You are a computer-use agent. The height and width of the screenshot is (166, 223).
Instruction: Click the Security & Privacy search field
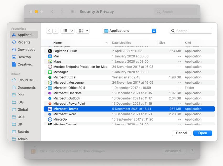(x=176, y=12)
